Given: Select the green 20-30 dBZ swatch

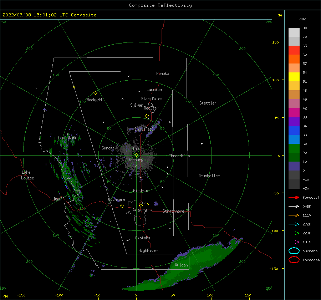Looking at the screenshot, I should [294, 148].
